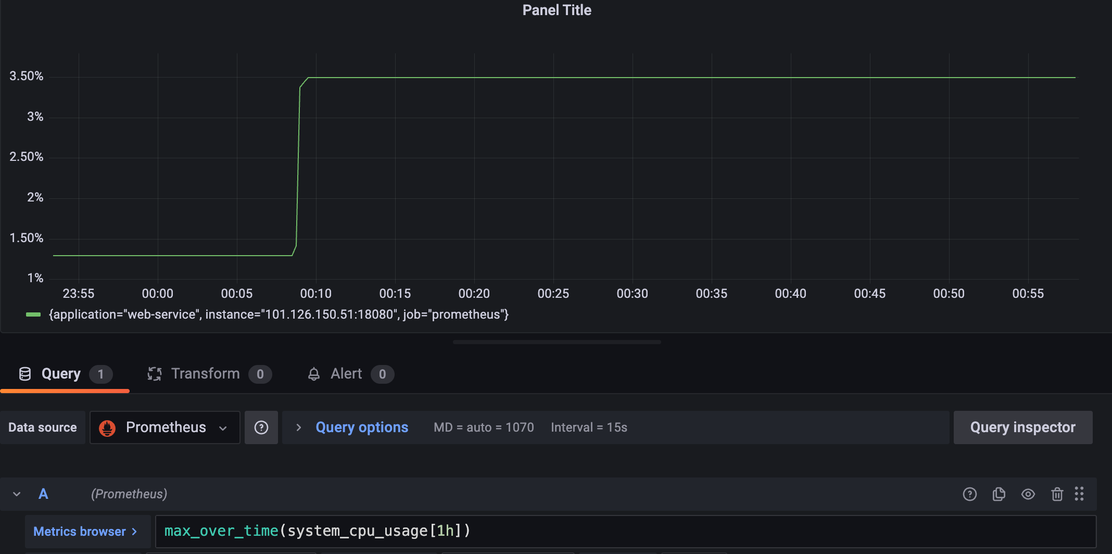Delete query A using trash icon
1112x554 pixels.
pyautogui.click(x=1057, y=494)
